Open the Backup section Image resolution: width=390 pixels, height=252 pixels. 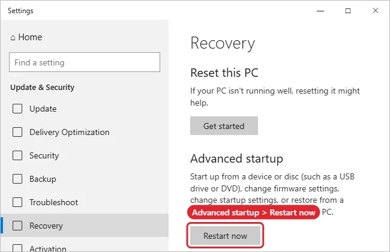(85, 179)
